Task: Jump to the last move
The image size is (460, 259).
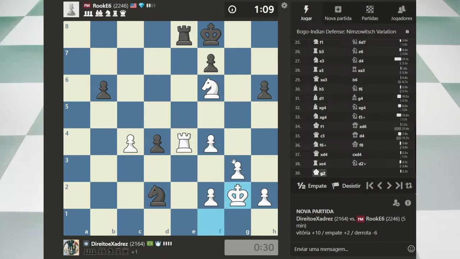Action: 399,186
